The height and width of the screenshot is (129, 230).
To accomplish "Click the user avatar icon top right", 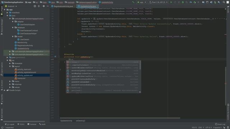I will coord(227,2).
